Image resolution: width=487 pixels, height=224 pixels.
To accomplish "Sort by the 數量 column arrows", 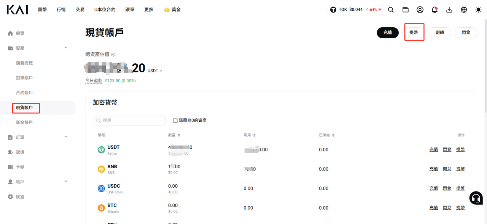I will pyautogui.click(x=179, y=135).
